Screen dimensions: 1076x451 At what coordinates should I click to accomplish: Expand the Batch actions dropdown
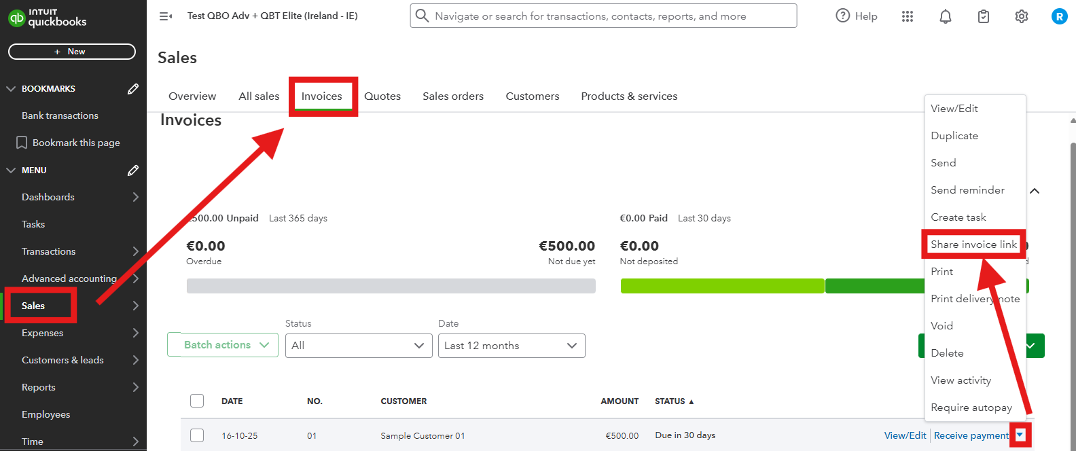(223, 345)
